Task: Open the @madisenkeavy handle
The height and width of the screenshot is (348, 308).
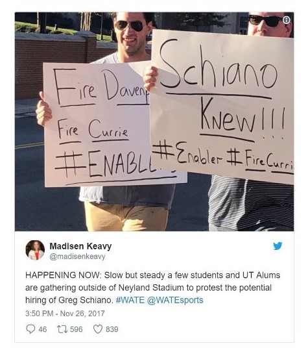Action: coord(77,256)
